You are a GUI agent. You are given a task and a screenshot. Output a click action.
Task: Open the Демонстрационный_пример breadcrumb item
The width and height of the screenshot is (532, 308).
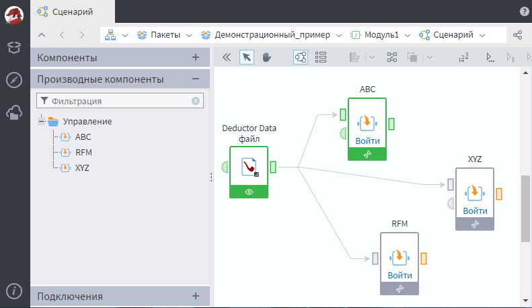coord(265,35)
